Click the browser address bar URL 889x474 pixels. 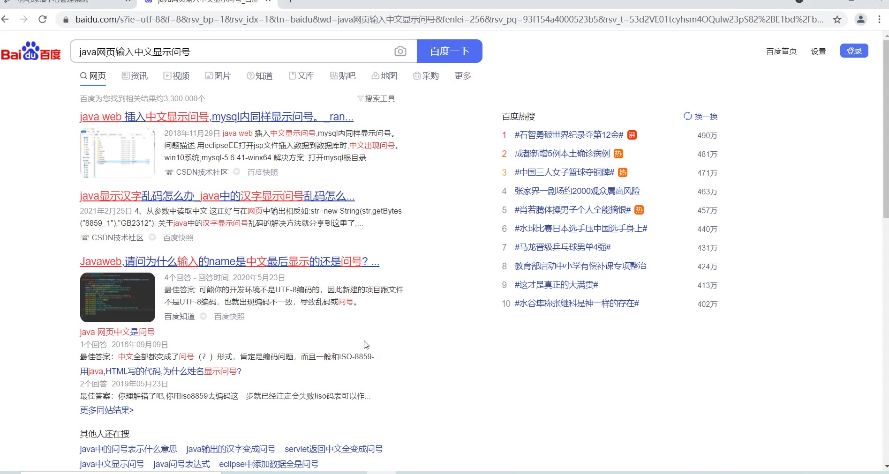[449, 20]
